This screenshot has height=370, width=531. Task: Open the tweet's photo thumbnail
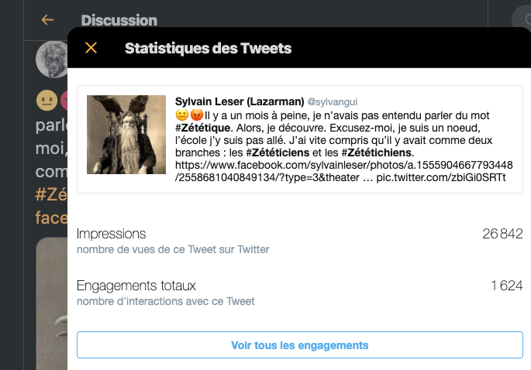coord(126,135)
